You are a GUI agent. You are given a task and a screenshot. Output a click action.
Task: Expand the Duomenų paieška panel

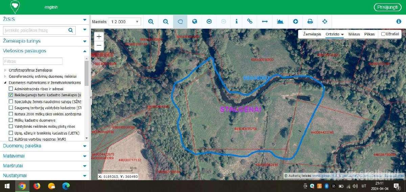coord(45,146)
